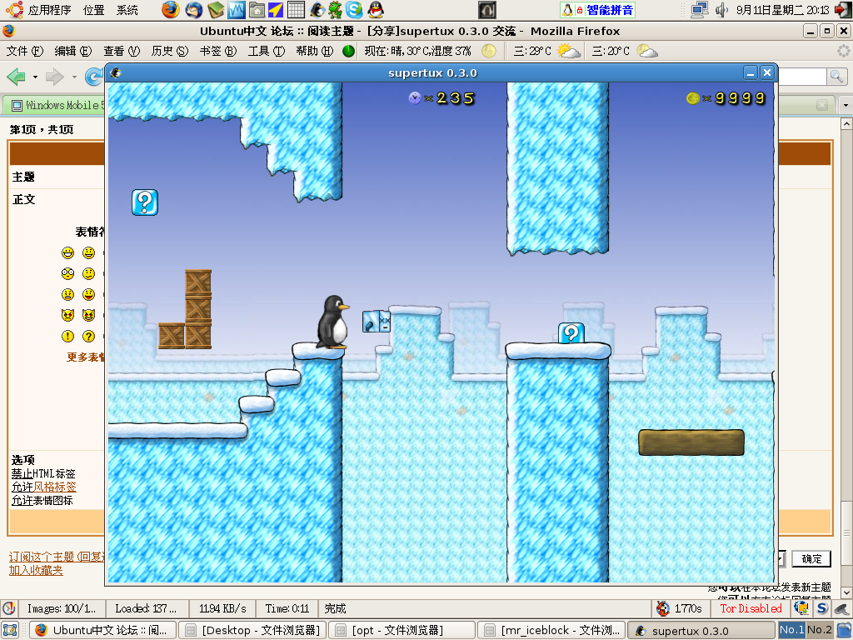Click the dark arch applet icon in panel

pyautogui.click(x=486, y=10)
